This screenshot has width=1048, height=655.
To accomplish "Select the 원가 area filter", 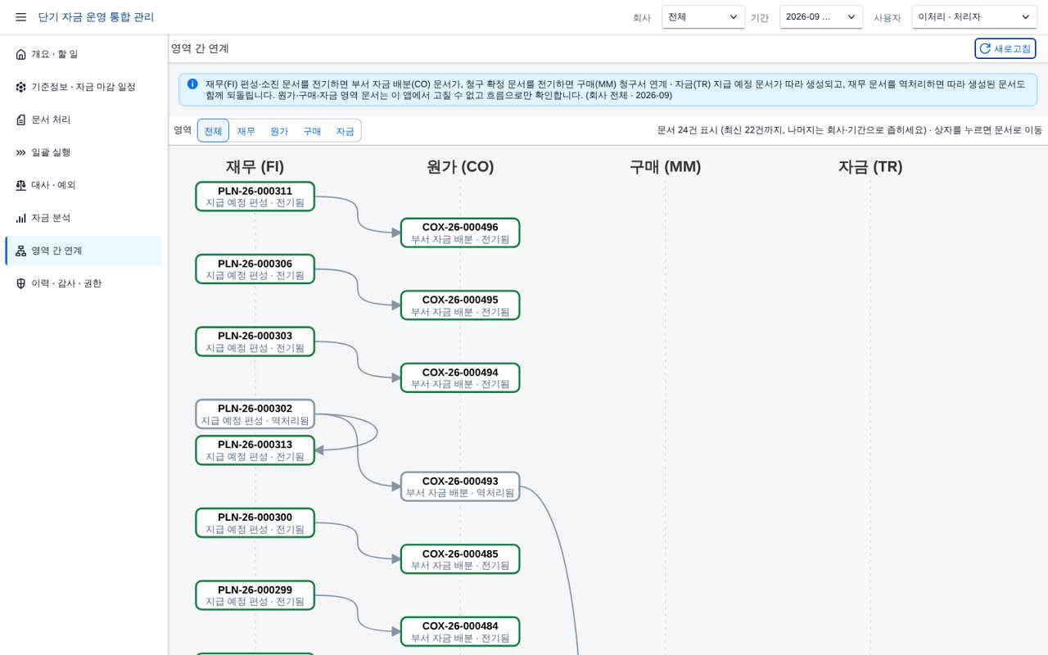I will 279,131.
